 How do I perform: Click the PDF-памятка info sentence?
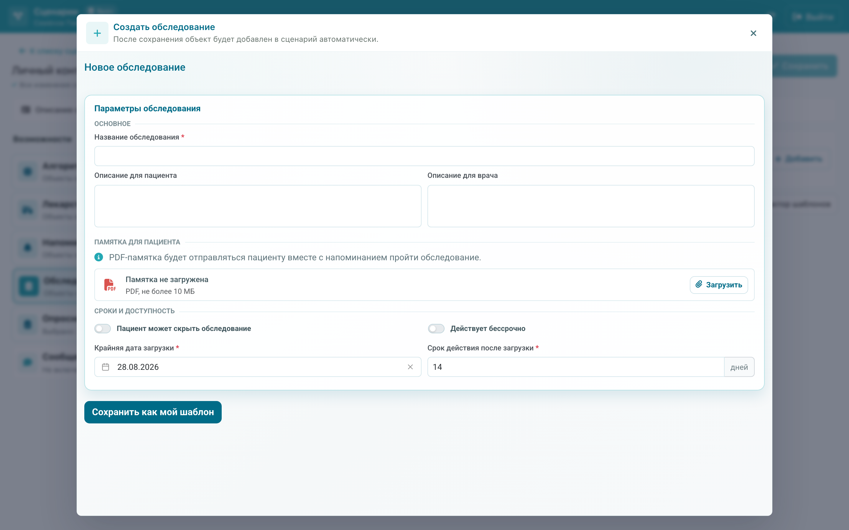[295, 257]
